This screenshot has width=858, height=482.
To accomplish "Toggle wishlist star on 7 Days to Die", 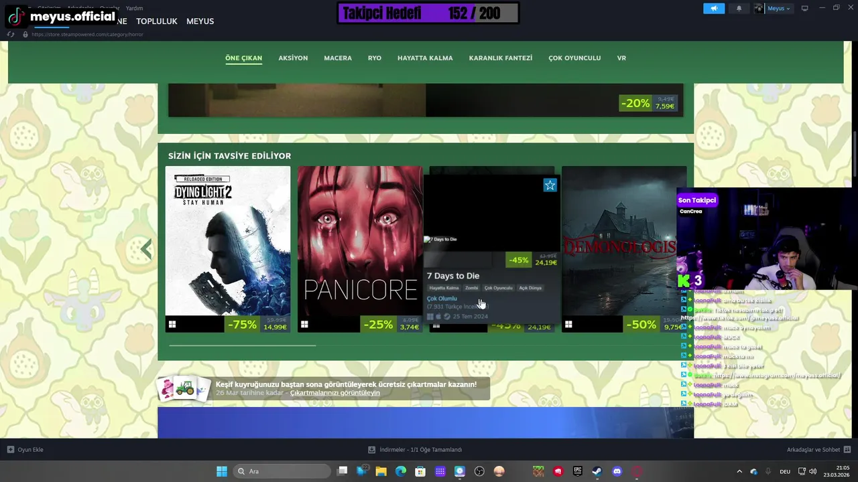I will point(550,185).
